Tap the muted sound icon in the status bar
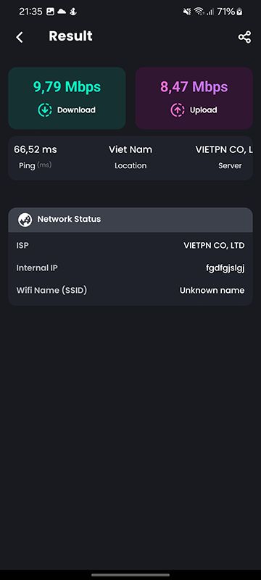This screenshot has height=580, width=261. [187, 12]
